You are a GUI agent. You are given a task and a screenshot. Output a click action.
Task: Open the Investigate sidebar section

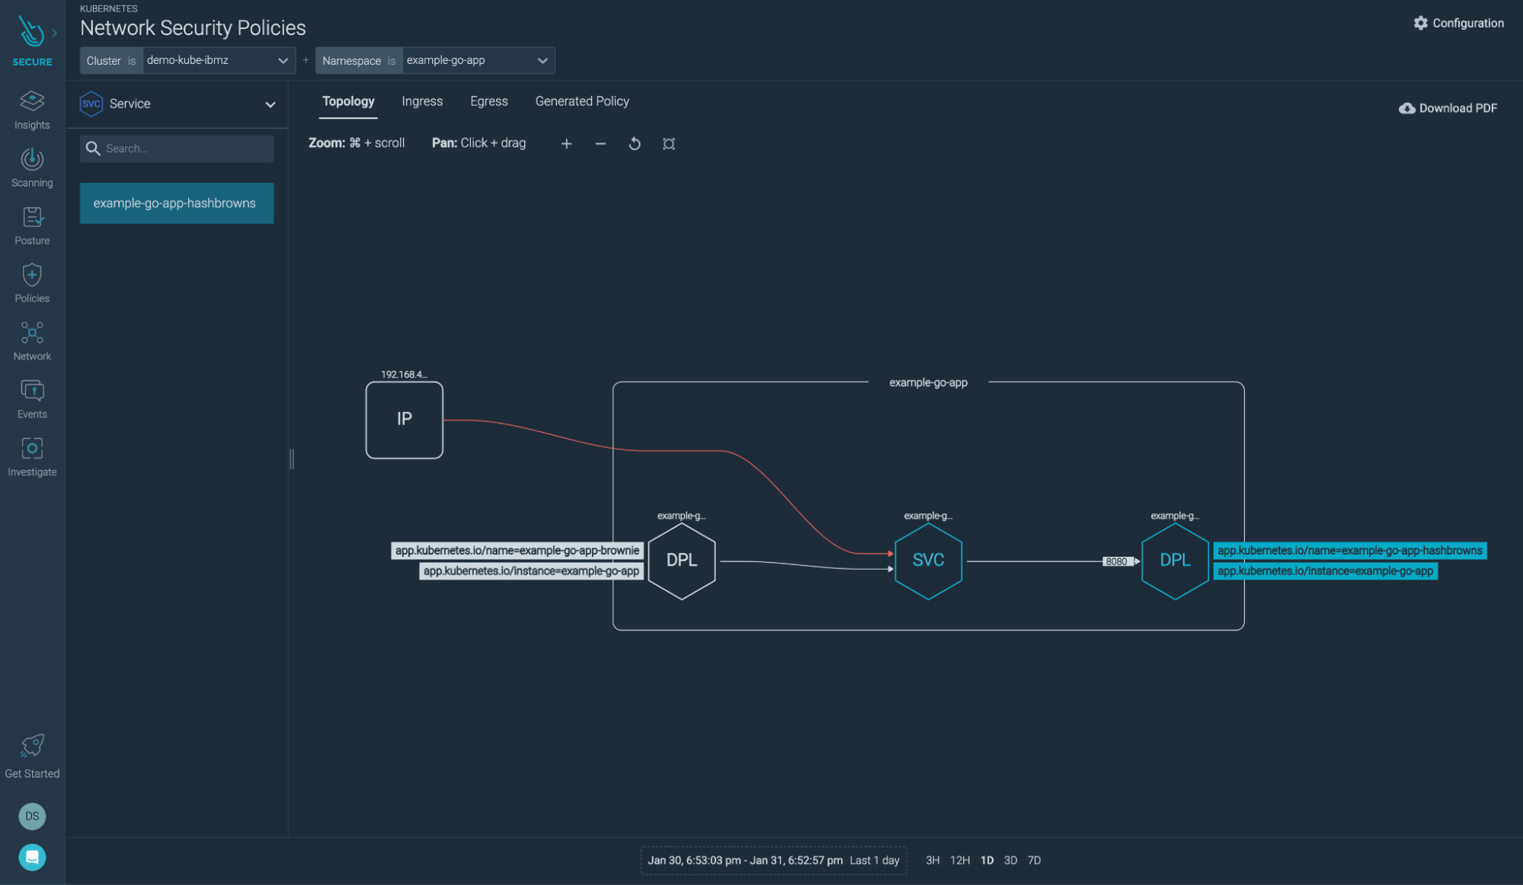click(32, 457)
